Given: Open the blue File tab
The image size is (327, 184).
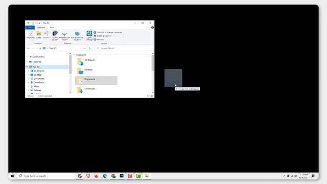Looking at the screenshot, I should tap(30, 28).
